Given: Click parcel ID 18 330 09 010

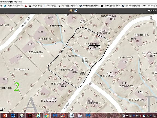Looking at the screenshot, I should 93,103.
